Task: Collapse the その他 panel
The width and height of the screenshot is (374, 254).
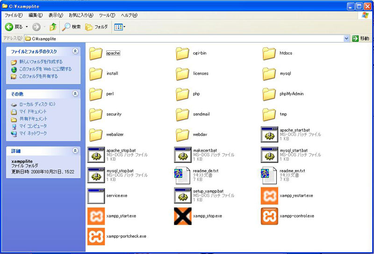Action: 75,94
